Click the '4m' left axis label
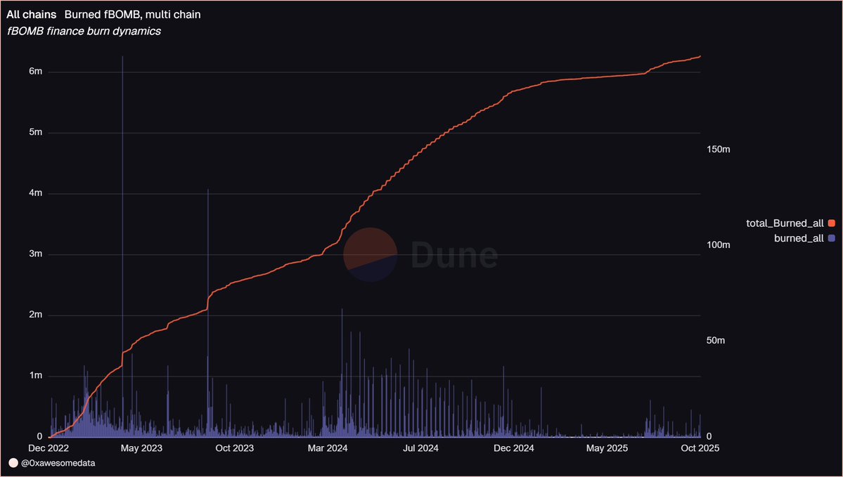This screenshot has height=477, width=843. click(35, 193)
